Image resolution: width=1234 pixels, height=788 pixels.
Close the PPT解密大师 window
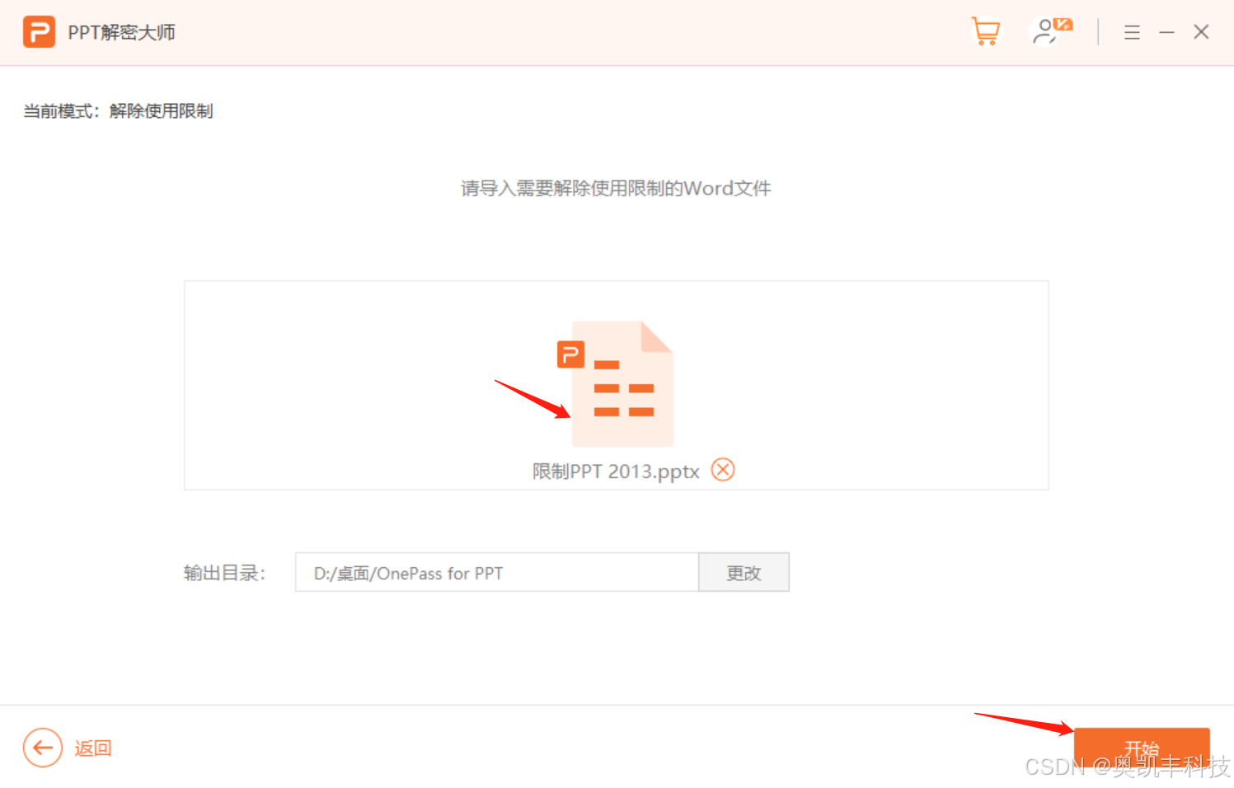pyautogui.click(x=1201, y=32)
